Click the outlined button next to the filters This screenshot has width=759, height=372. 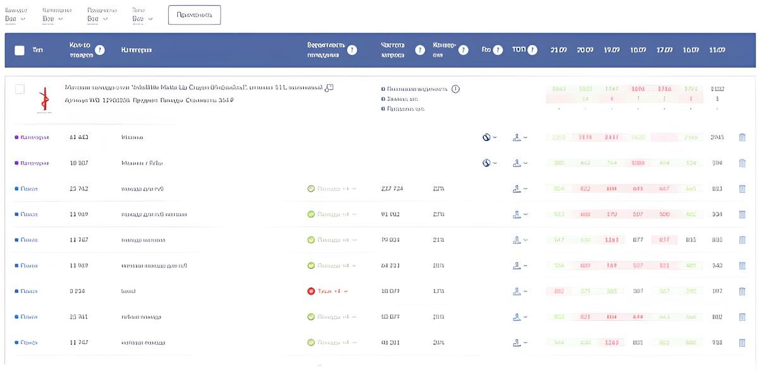(194, 15)
